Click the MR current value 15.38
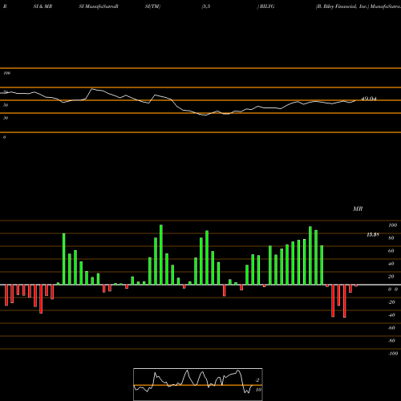The height and width of the screenshot is (401, 401). (373, 235)
